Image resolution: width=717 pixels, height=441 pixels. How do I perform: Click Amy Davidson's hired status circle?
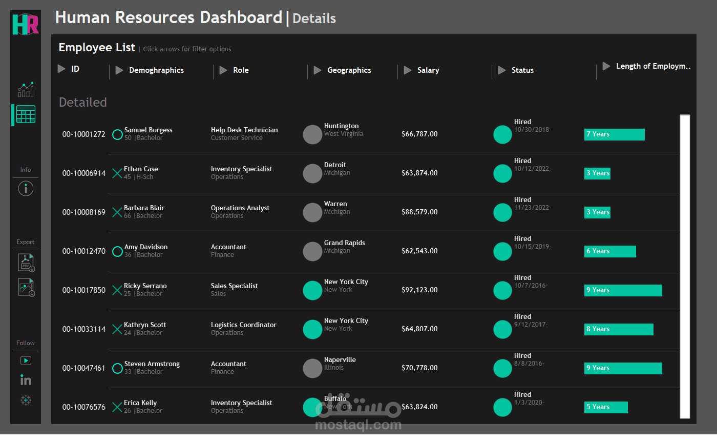point(502,251)
